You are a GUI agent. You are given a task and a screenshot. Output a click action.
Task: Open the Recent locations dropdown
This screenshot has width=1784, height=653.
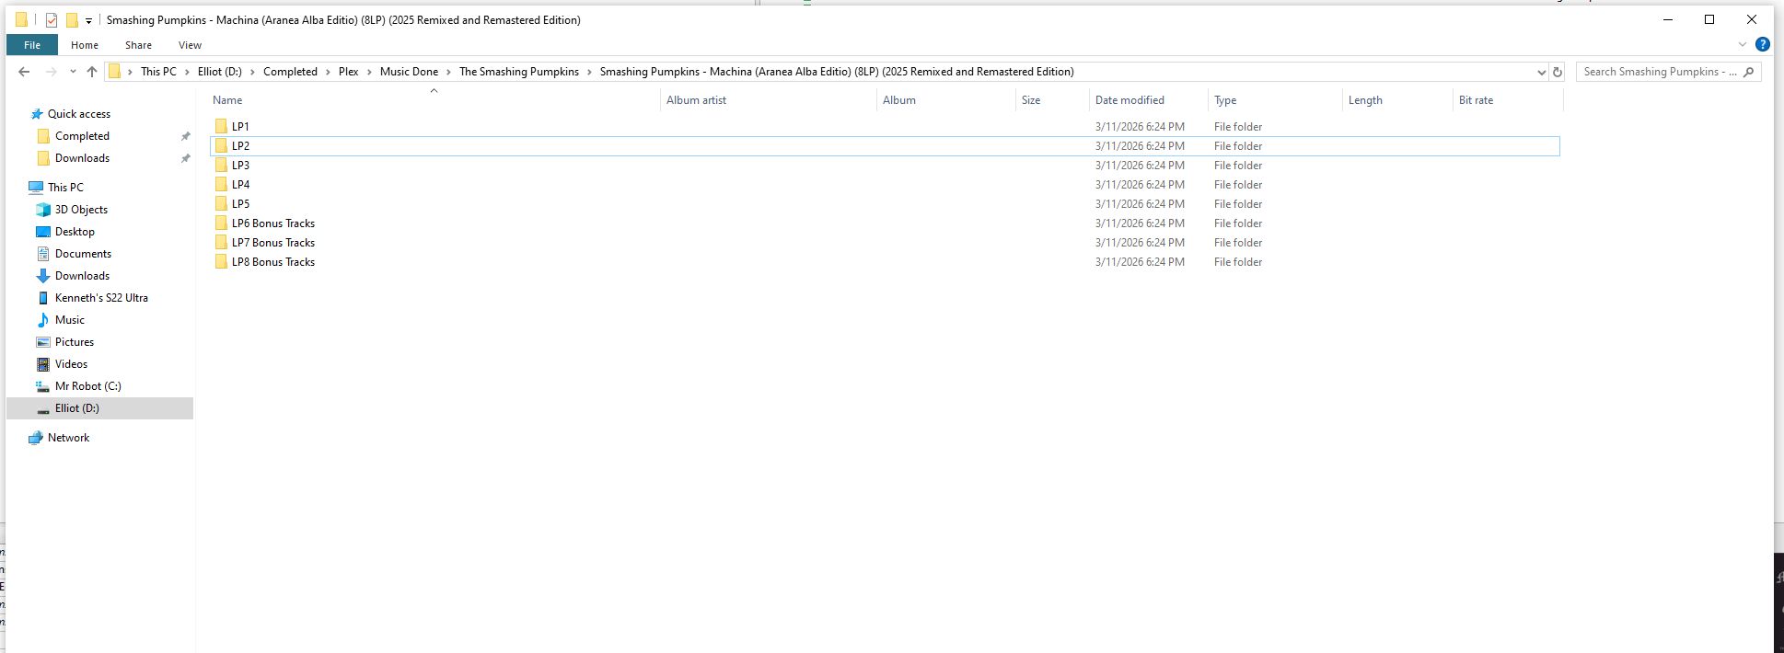click(73, 72)
